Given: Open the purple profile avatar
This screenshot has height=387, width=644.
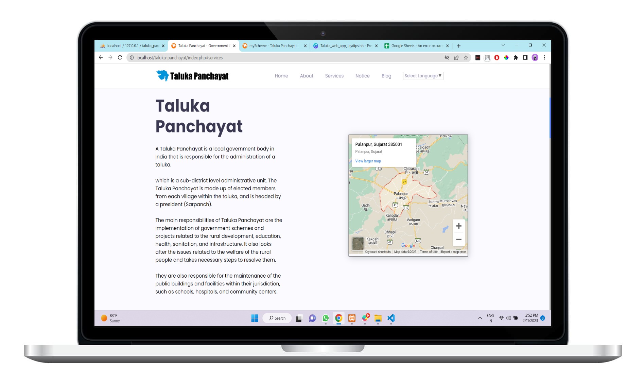Looking at the screenshot, I should tap(535, 58).
